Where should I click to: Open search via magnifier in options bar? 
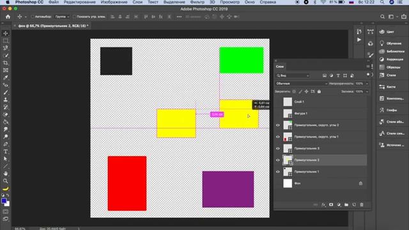pyautogui.click(x=382, y=17)
